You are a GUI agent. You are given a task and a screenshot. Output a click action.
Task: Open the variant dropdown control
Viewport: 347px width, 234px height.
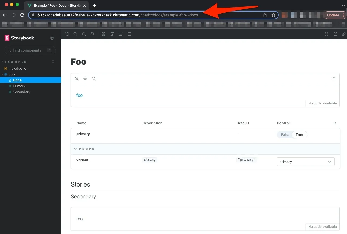click(x=305, y=161)
